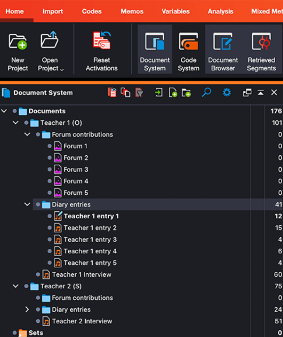Click activated documents filter icon
This screenshot has height=337, width=283.
coord(139,93)
